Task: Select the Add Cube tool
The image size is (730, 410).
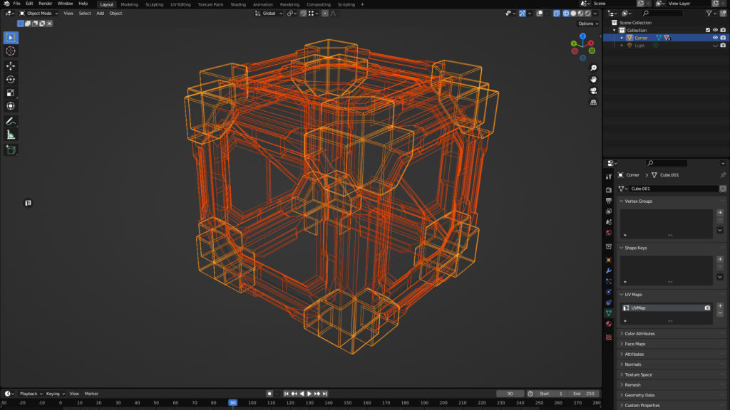Action: tap(11, 149)
